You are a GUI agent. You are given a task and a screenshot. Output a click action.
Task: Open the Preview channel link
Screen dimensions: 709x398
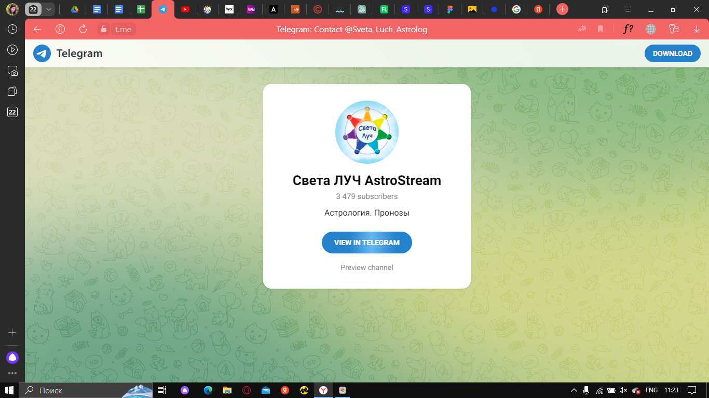367,267
